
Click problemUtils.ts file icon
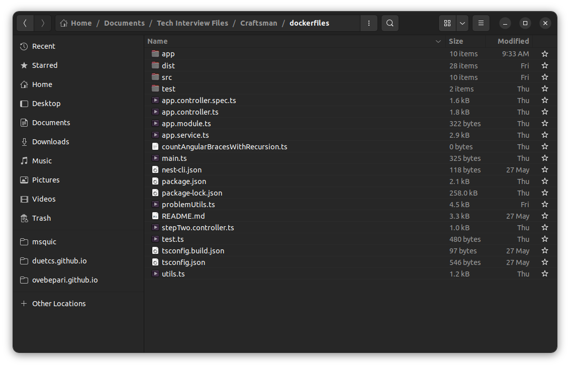tap(155, 205)
